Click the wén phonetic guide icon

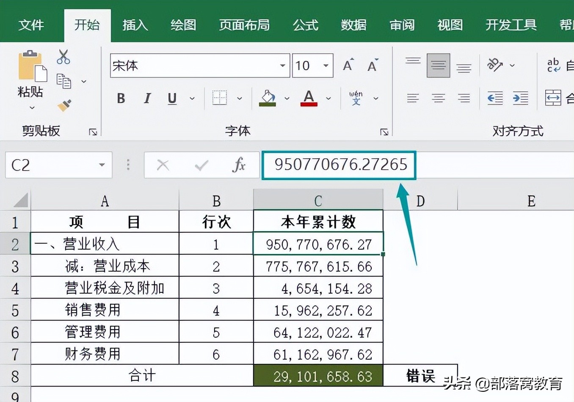click(356, 98)
